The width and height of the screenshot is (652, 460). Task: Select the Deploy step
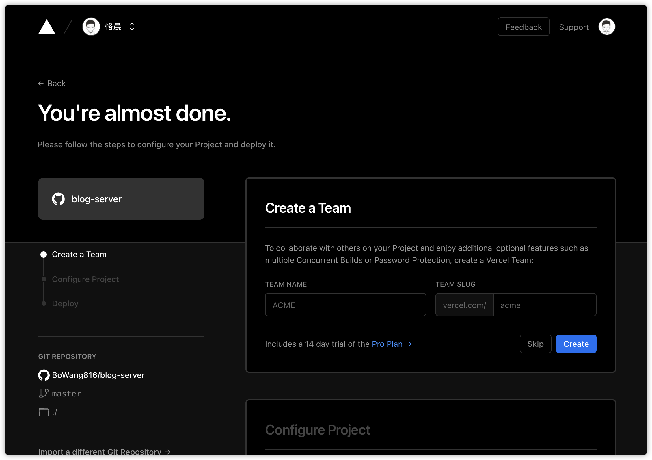(65, 303)
